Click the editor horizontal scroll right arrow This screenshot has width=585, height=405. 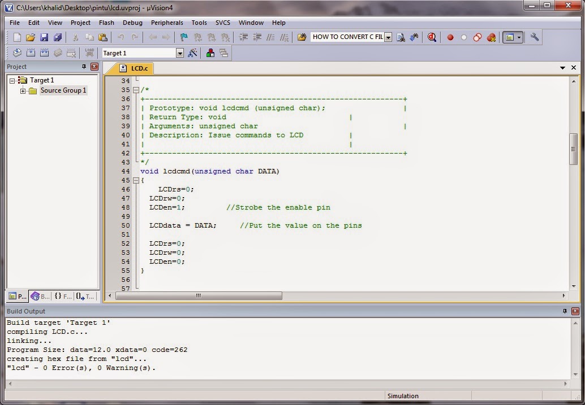point(564,296)
